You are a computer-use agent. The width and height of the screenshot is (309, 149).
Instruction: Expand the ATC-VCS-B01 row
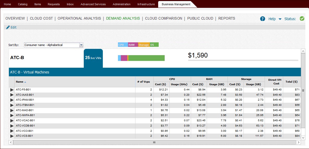tap(12, 136)
